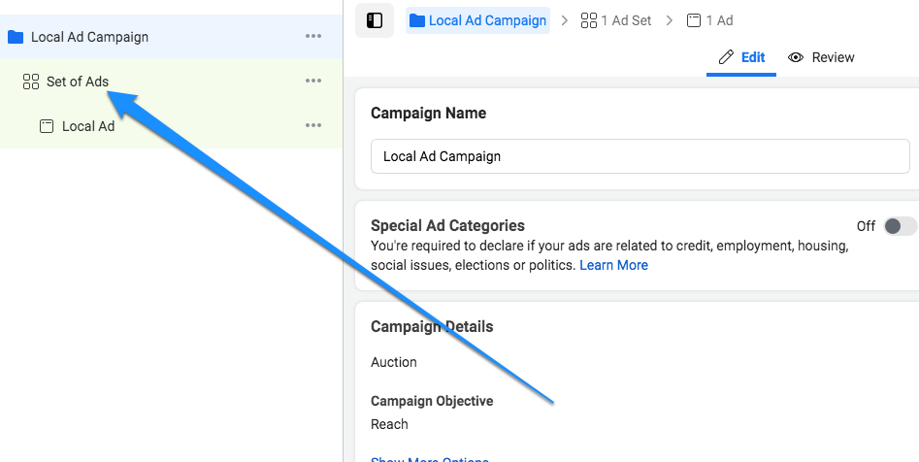The height and width of the screenshot is (462, 919).
Task: Click the ad window icon beside Local Ad
Action: coord(47,126)
